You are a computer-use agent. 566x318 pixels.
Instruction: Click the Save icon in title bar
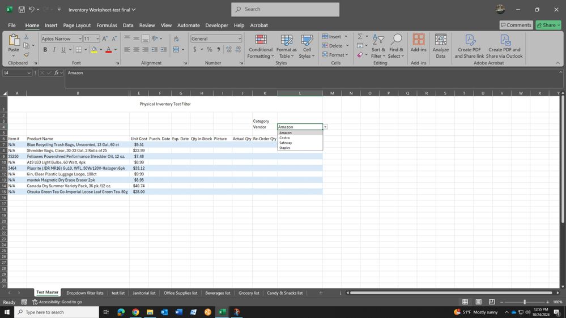pyautogui.click(x=22, y=10)
